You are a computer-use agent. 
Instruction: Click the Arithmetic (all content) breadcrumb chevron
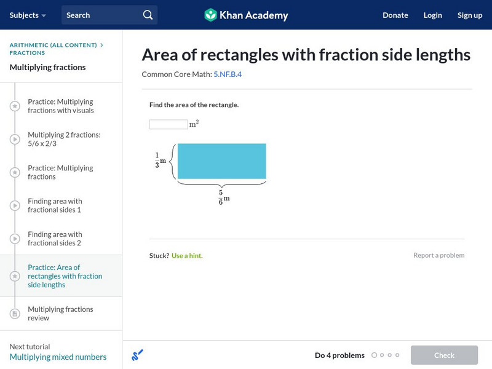point(101,45)
